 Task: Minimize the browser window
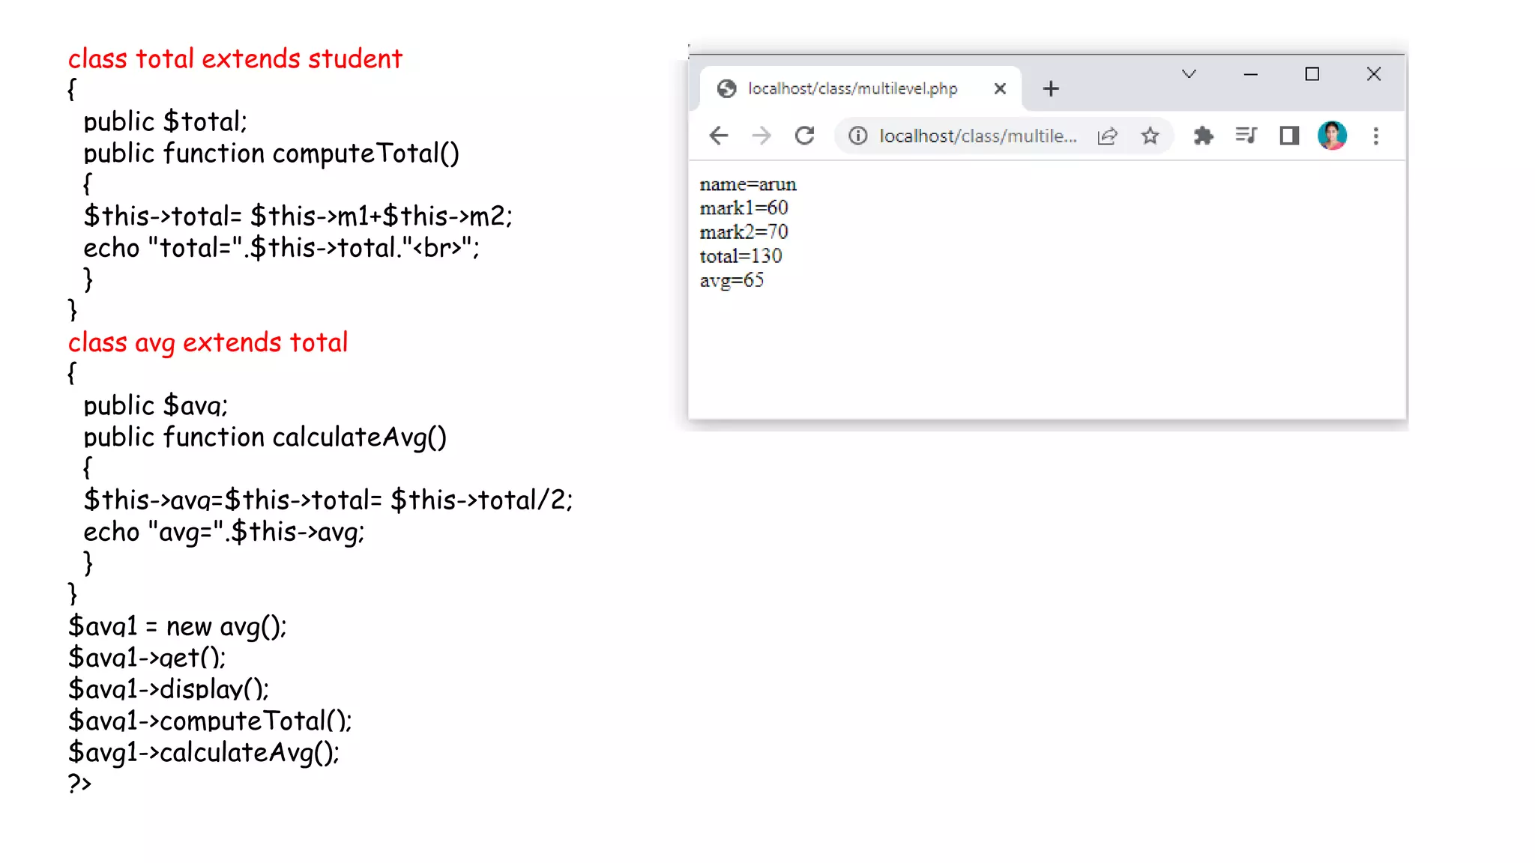click(x=1250, y=74)
